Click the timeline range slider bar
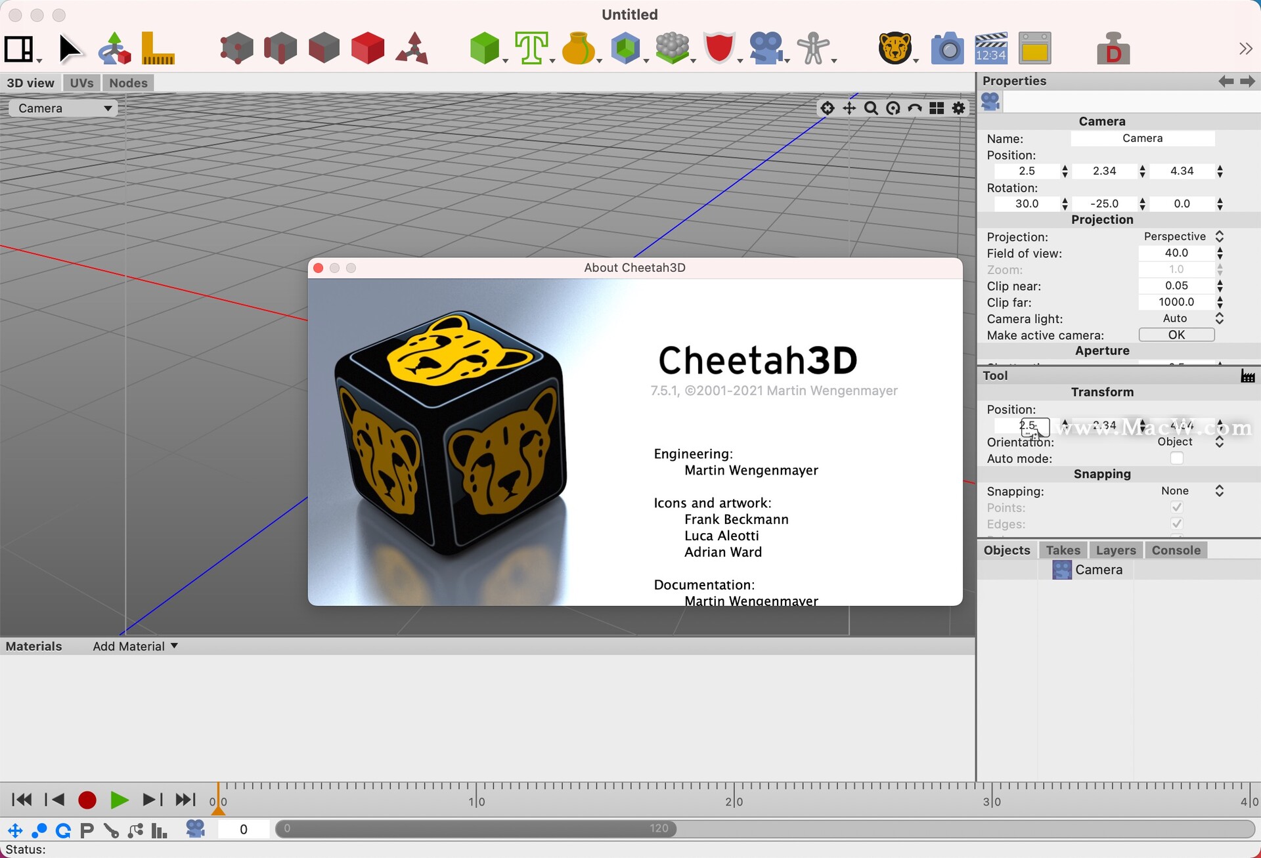The image size is (1261, 858). (x=476, y=828)
